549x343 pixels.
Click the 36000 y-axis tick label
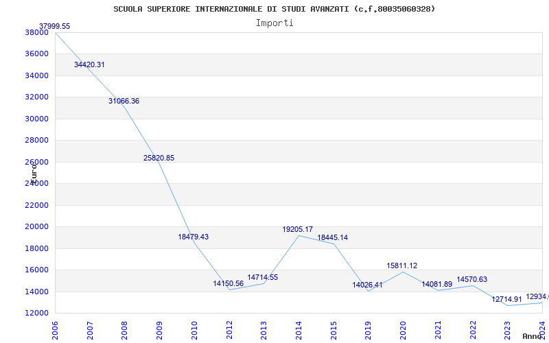tap(36, 54)
